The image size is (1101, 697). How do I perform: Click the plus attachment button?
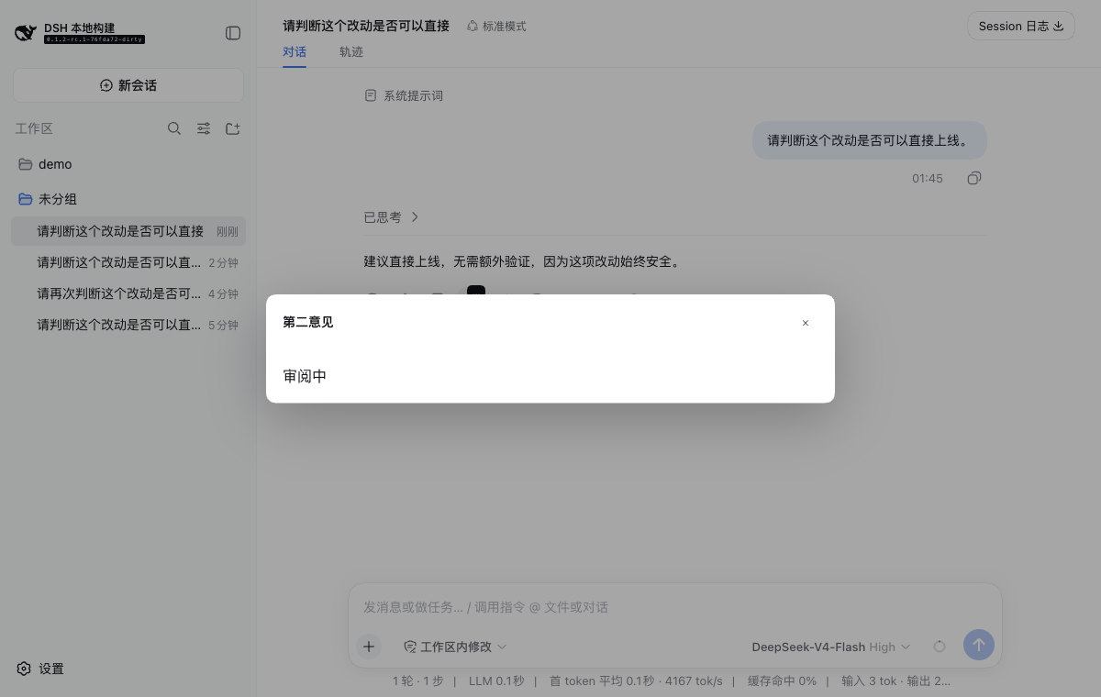pos(369,647)
